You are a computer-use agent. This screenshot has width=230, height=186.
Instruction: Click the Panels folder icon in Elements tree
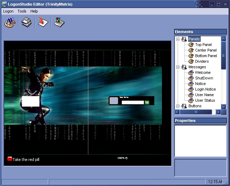pyautogui.click(x=184, y=39)
